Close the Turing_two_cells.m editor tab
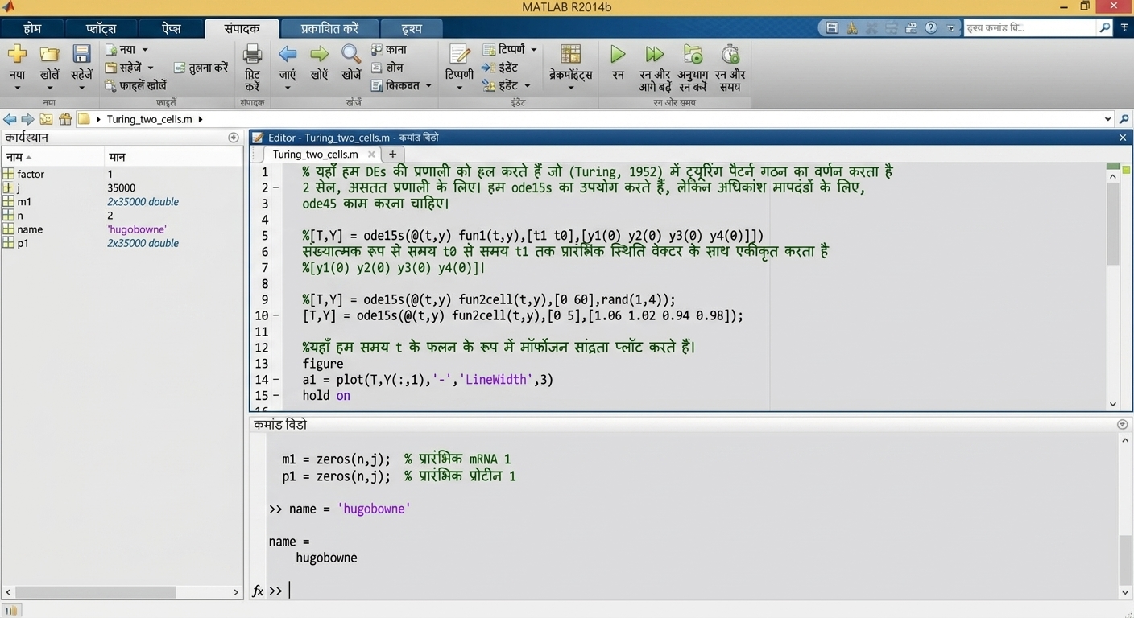The image size is (1134, 618). click(371, 154)
